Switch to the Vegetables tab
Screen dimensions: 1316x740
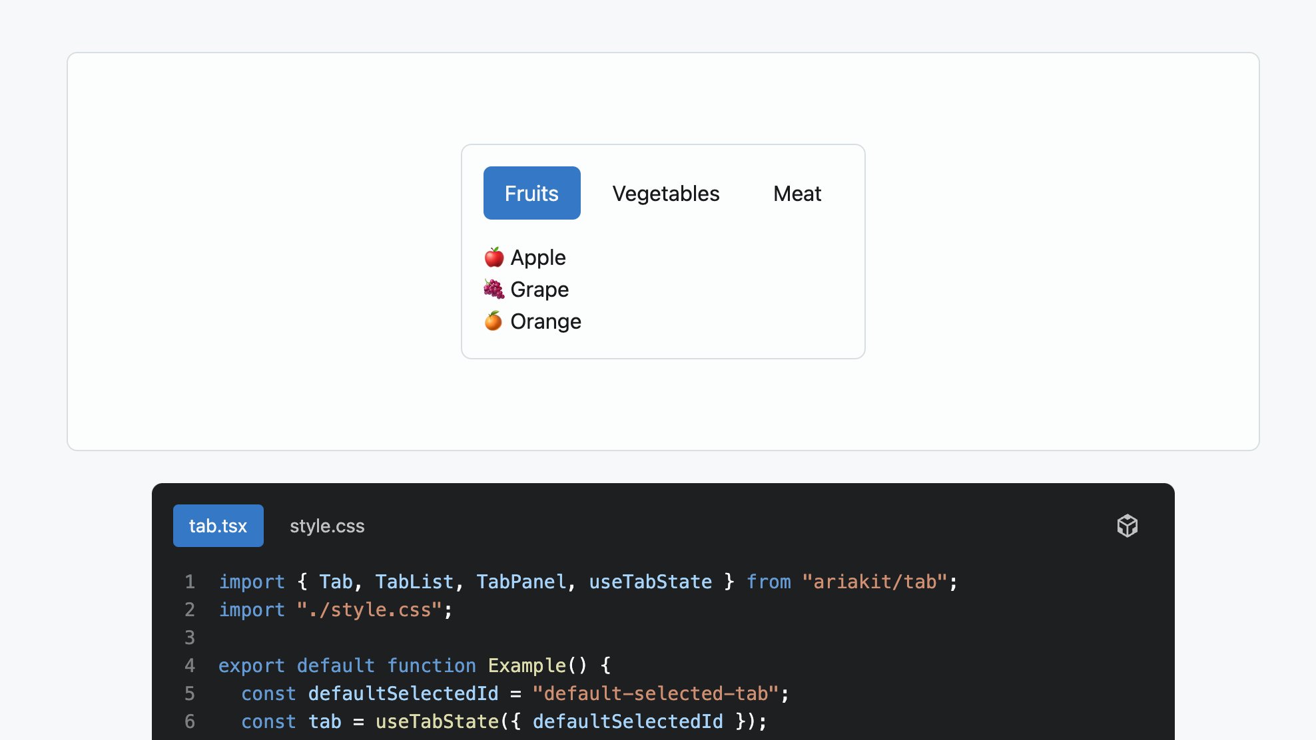tap(666, 193)
